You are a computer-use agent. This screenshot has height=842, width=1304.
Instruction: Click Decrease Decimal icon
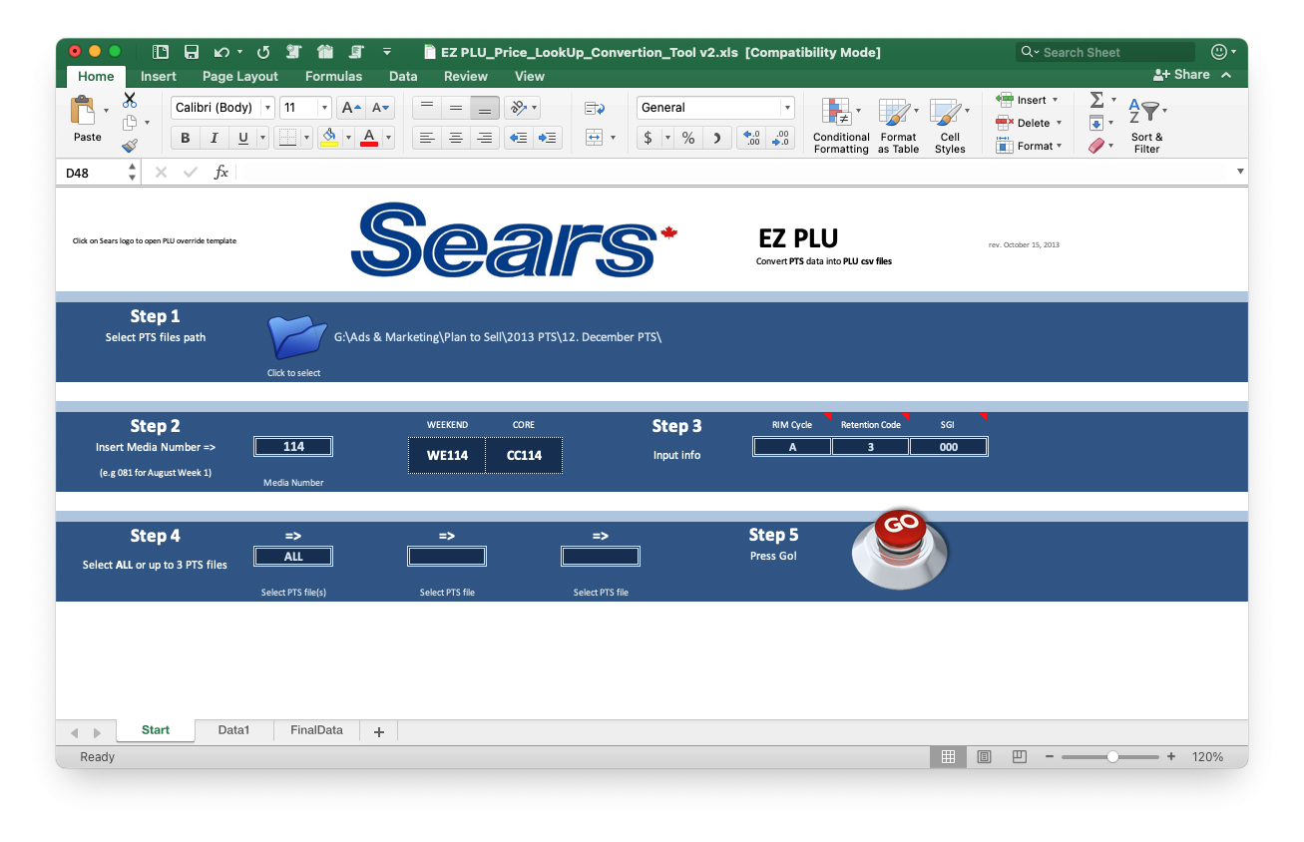click(781, 139)
